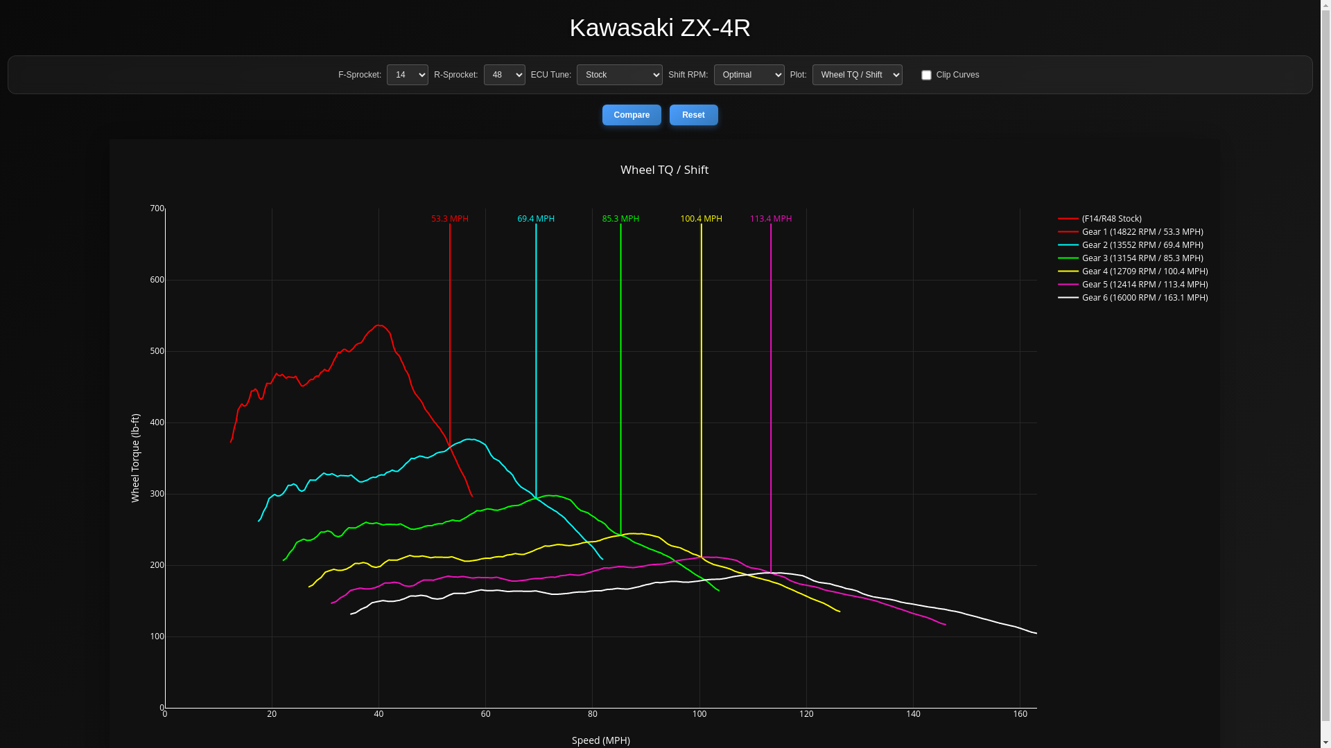Click the F-Sprocket label
This screenshot has height=748, width=1331.
point(360,75)
